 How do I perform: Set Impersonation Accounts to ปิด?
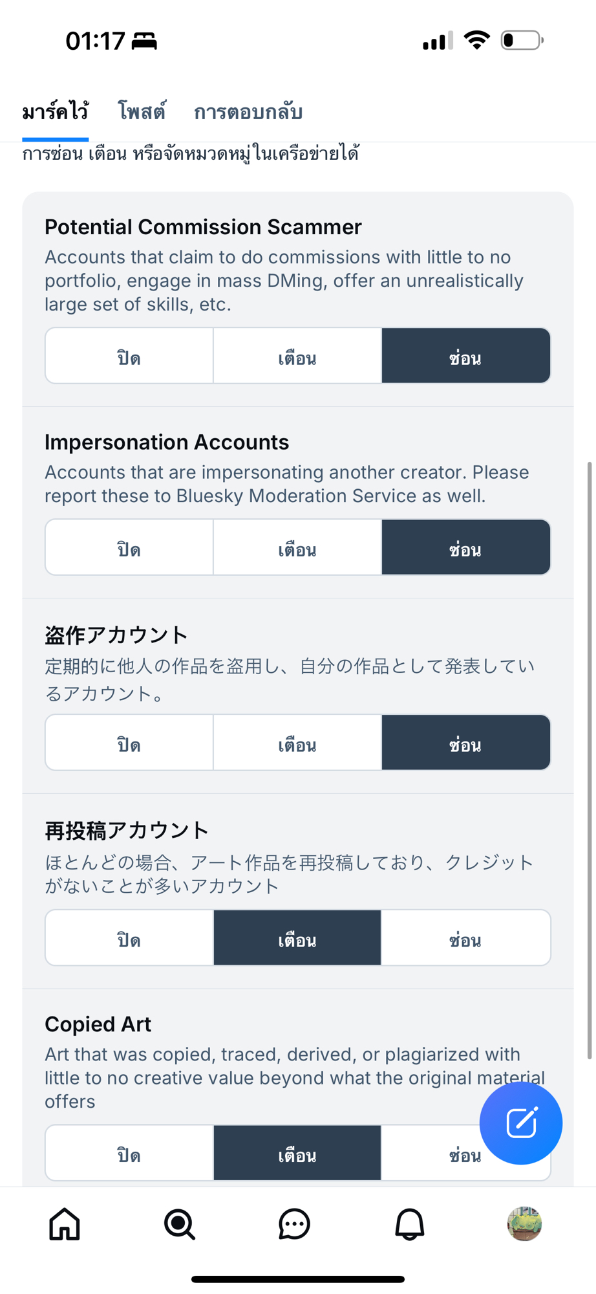[x=129, y=547]
